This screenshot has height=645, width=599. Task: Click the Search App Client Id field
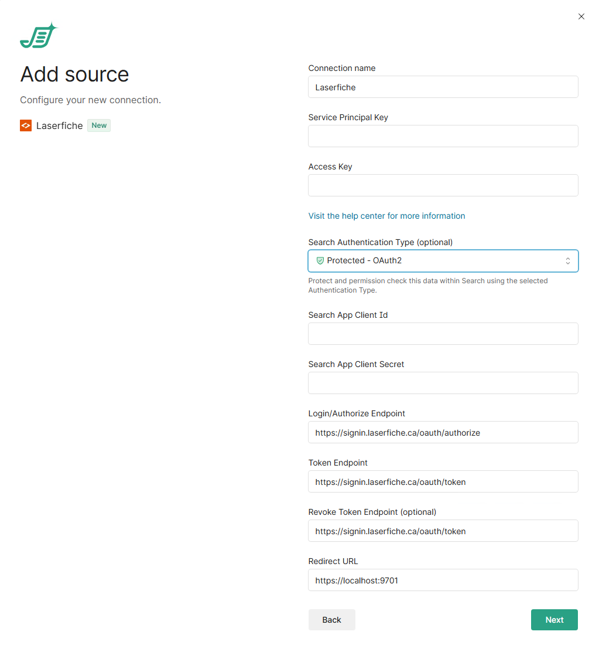coord(443,334)
